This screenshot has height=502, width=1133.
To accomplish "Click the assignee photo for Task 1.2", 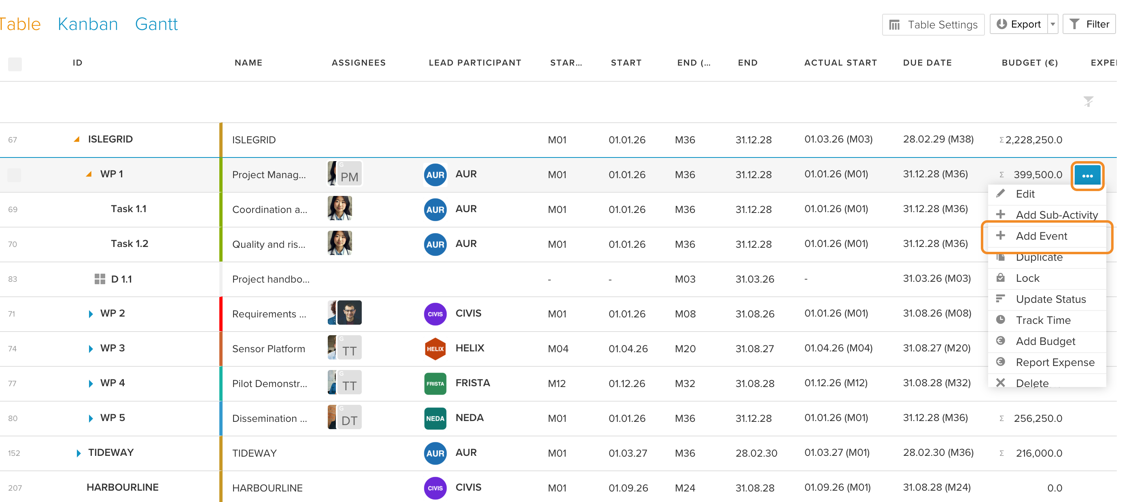I will [339, 243].
